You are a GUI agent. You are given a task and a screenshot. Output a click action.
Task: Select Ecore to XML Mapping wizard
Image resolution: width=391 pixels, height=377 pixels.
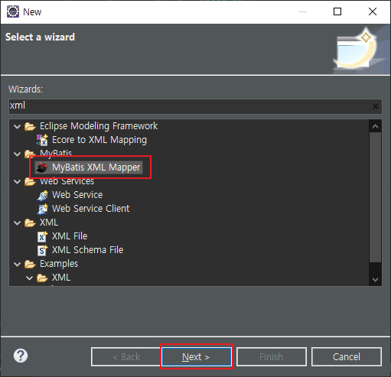click(99, 140)
